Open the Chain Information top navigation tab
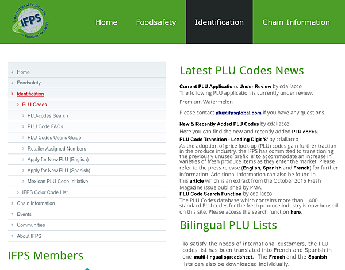The image size is (345, 270). 296,22
